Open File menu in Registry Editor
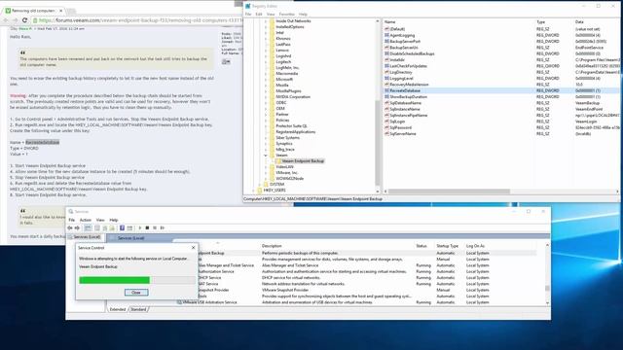The width and height of the screenshot is (623, 350). point(248,15)
